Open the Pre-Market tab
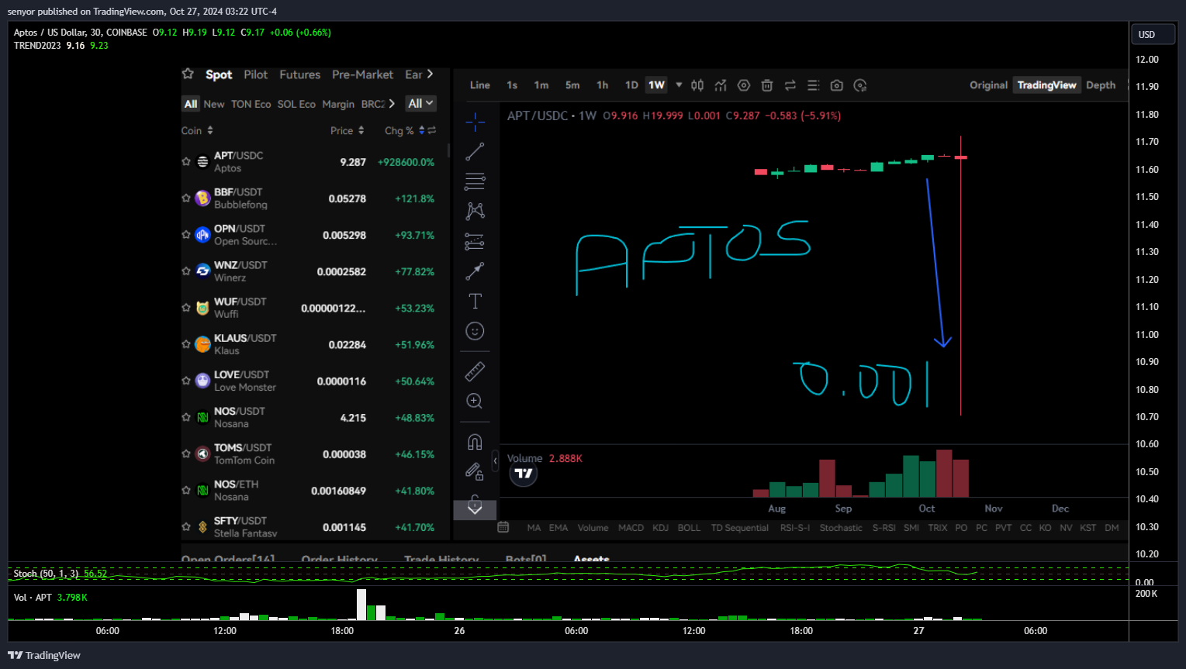This screenshot has height=669, width=1186. pos(363,74)
